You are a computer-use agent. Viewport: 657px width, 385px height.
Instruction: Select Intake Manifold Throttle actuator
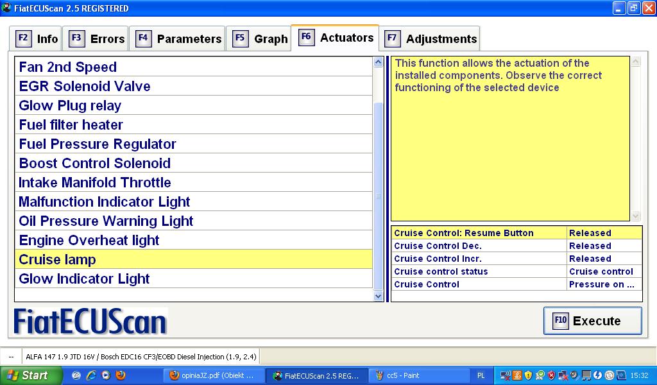(194, 182)
